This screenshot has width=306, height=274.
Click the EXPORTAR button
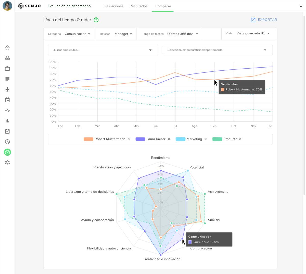tap(264, 20)
